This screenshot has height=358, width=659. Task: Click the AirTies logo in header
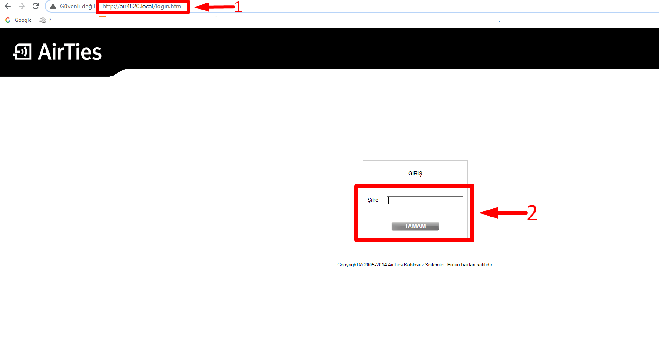(57, 52)
